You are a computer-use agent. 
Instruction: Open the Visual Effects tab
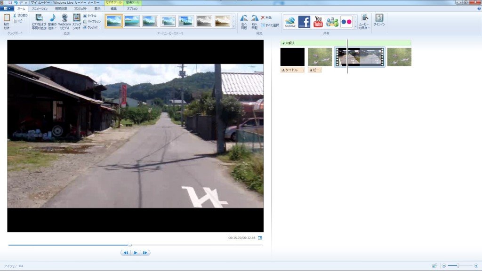click(61, 8)
